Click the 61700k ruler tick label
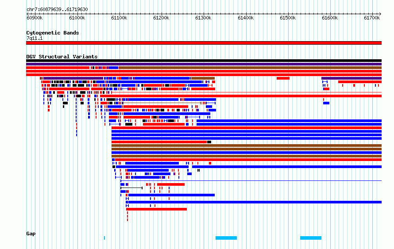394x249 pixels. pos(372,18)
